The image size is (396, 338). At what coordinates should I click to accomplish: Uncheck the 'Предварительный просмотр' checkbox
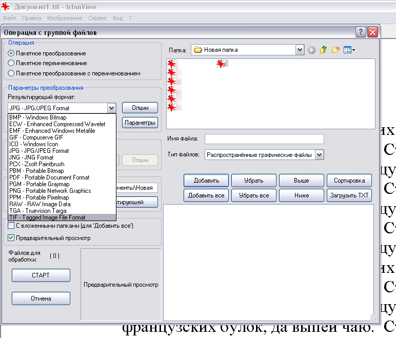click(11, 238)
